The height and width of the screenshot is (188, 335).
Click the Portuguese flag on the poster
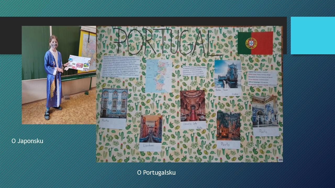255,43
